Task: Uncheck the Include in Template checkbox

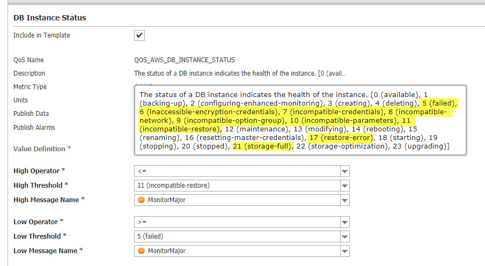Action: click(x=139, y=35)
